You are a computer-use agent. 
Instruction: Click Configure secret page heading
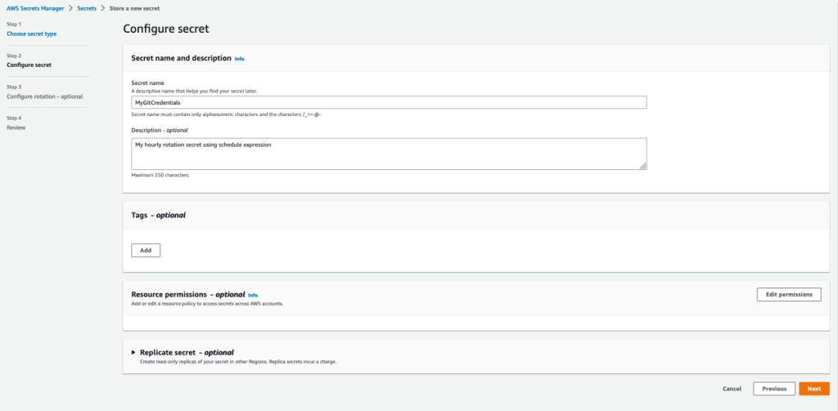coord(166,29)
